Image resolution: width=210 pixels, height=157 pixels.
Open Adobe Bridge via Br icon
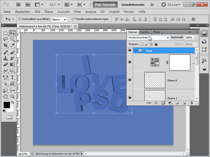pyautogui.click(x=18, y=5)
